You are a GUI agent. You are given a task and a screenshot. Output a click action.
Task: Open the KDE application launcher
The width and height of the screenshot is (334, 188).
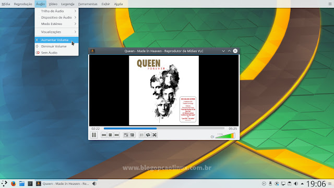4,183
